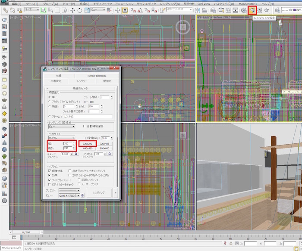The width and height of the screenshot is (302, 251).
Task: Toggle the ディスプレイスメント checkbox
Action: pyautogui.click(x=50, y=180)
